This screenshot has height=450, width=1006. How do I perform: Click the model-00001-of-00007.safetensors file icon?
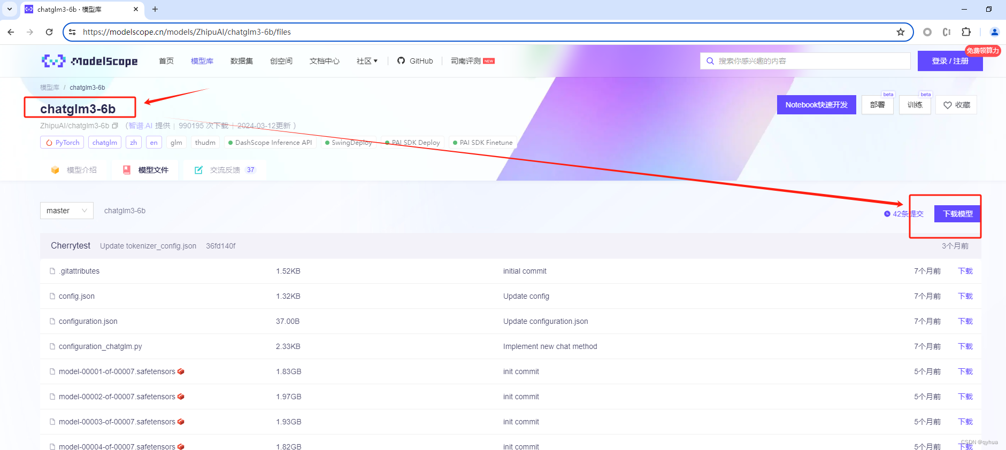pos(52,371)
